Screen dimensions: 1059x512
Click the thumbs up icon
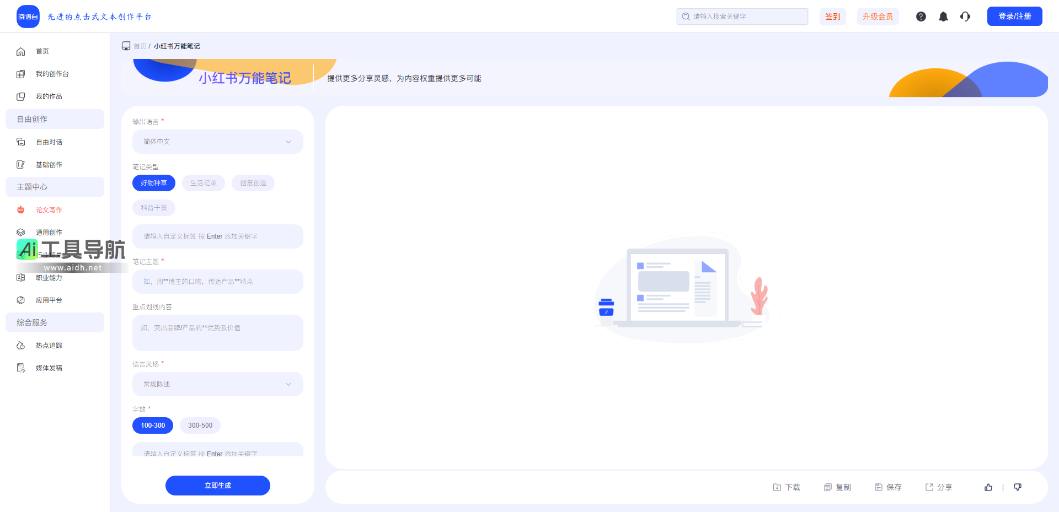988,487
